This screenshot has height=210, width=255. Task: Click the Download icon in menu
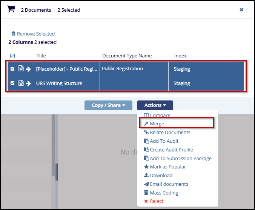[146, 175]
